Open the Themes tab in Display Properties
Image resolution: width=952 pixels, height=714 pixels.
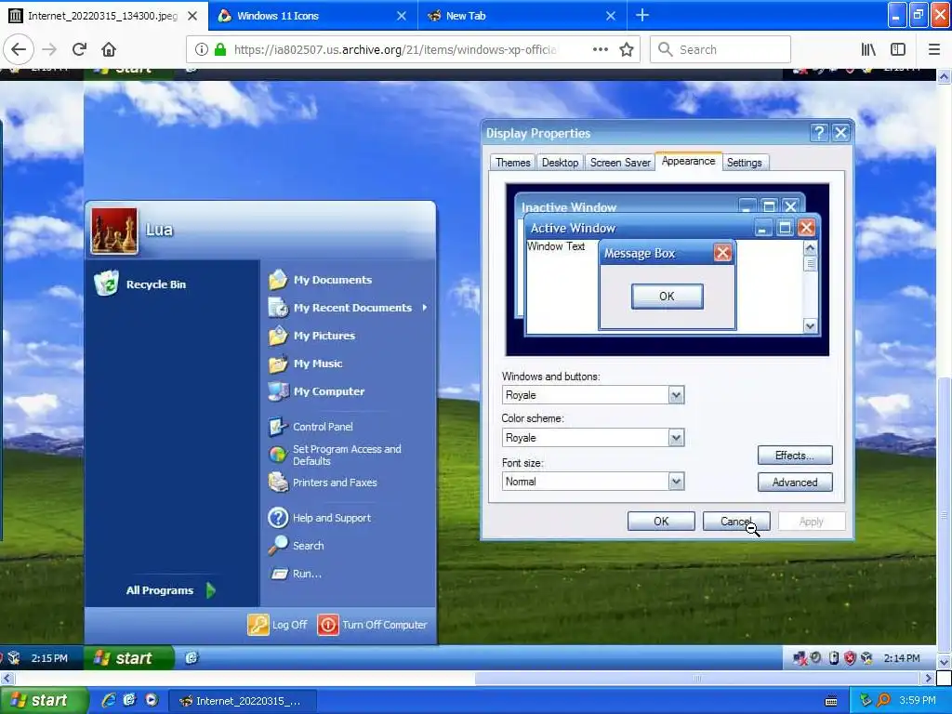512,162
